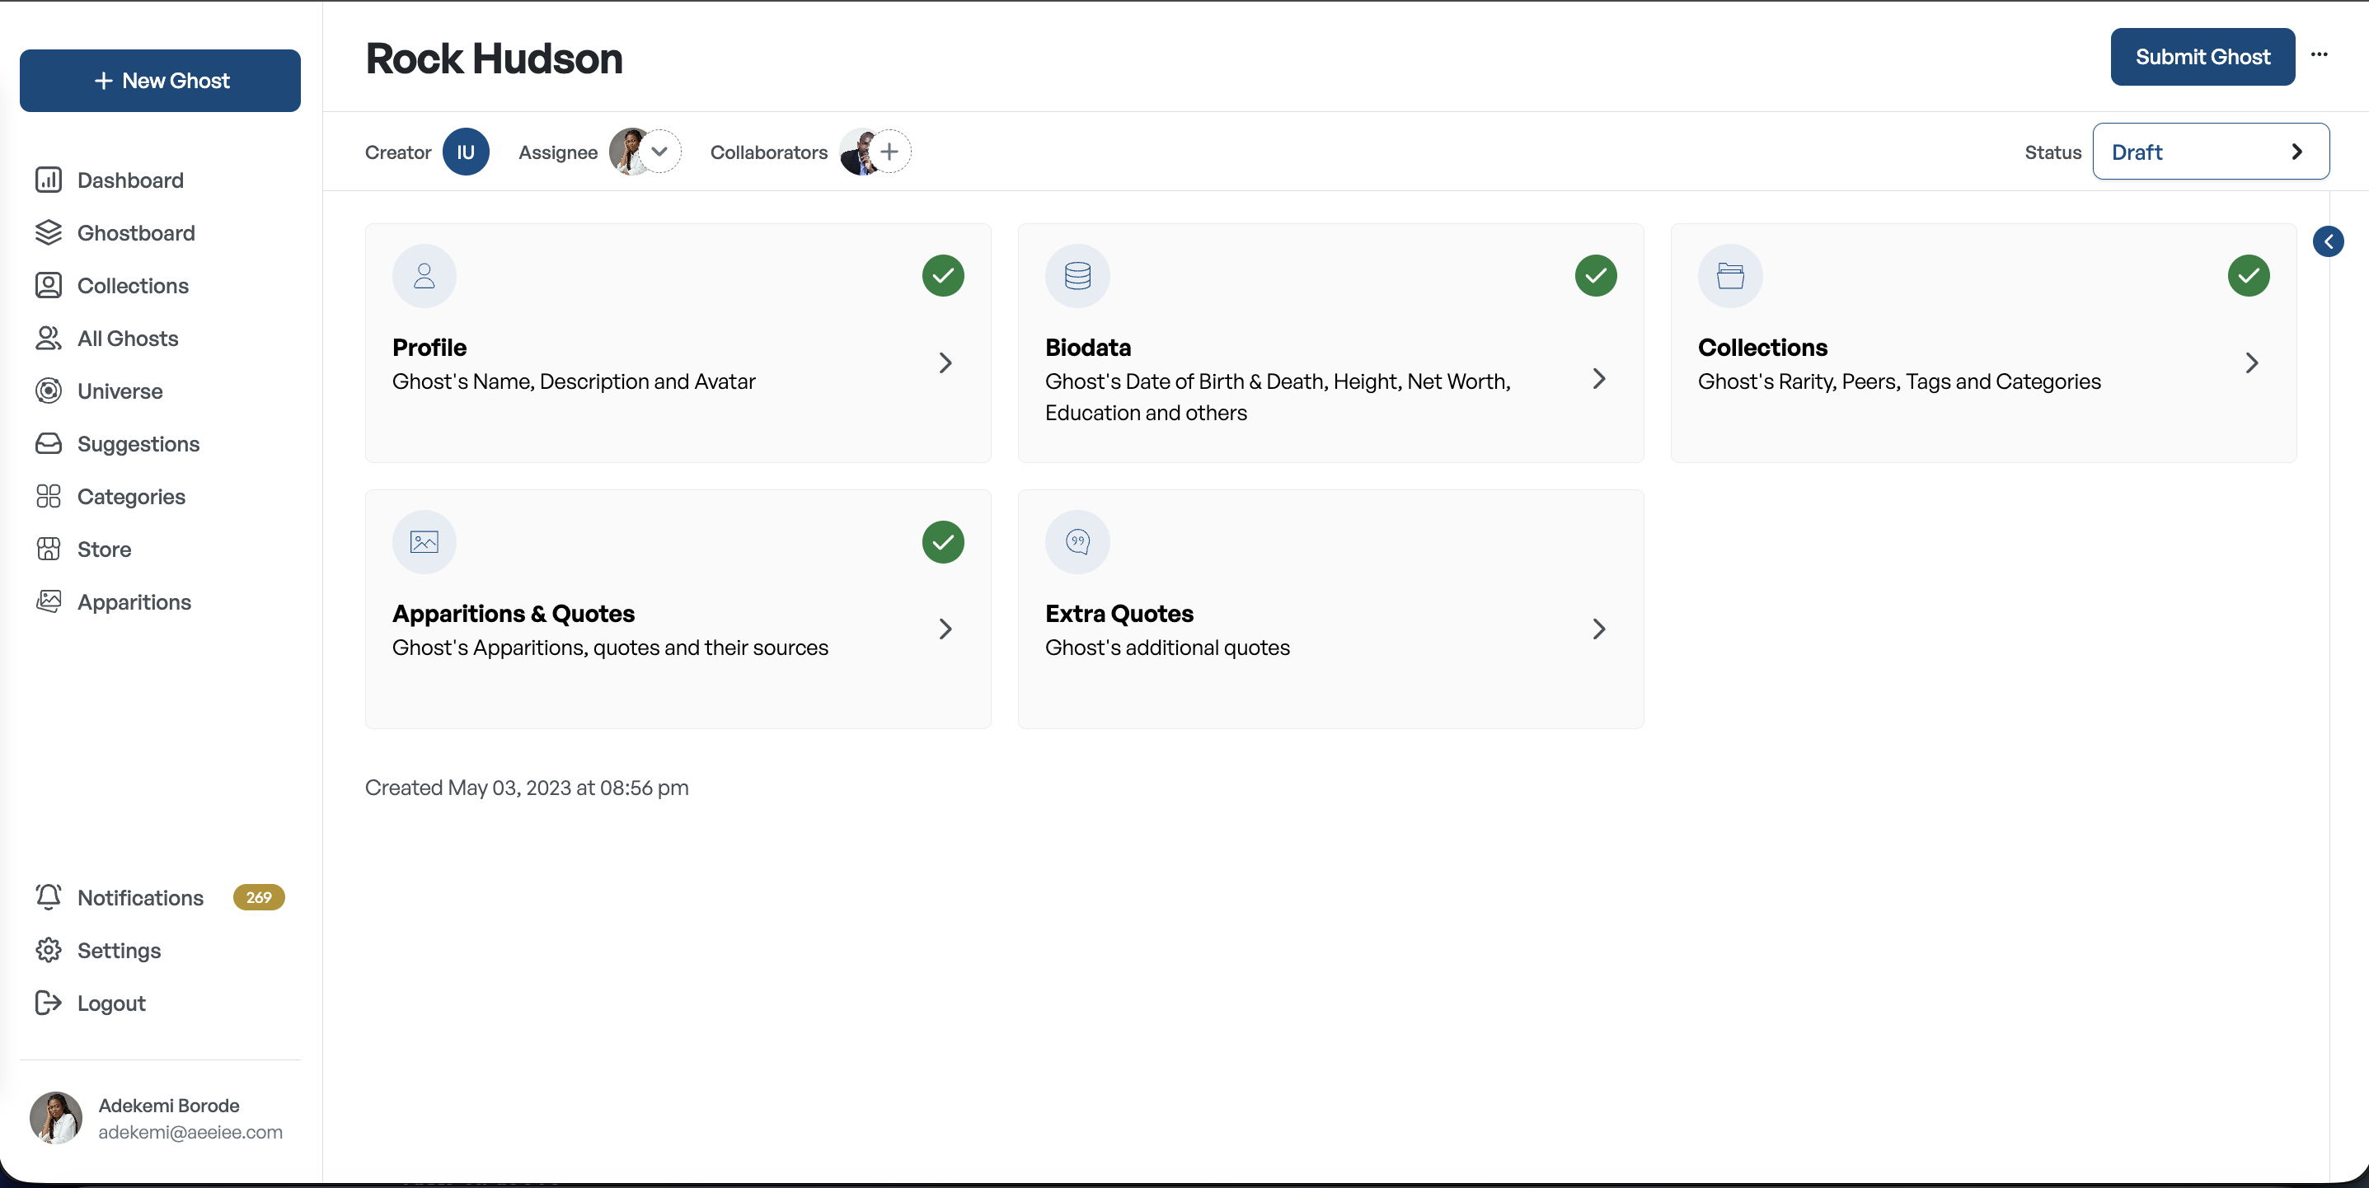The image size is (2369, 1188).
Task: Click the 269 notifications count badge
Action: [x=259, y=897]
